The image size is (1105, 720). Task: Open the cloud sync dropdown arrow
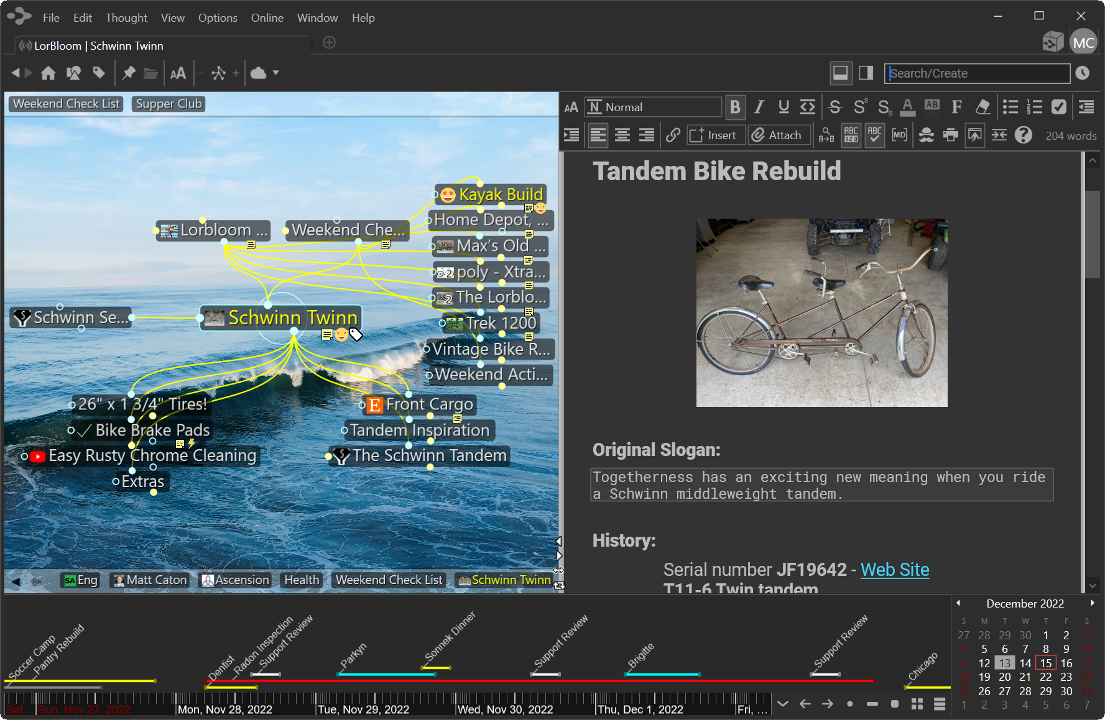275,73
